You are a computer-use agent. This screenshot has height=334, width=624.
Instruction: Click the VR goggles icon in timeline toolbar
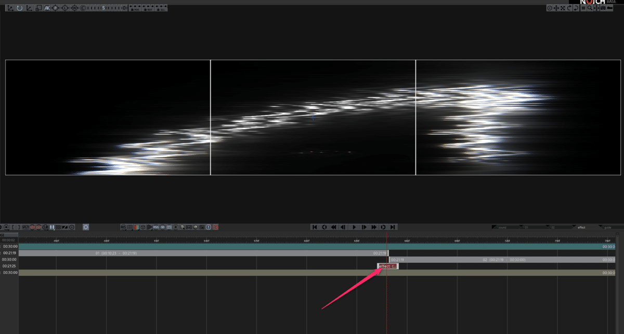pos(189,227)
